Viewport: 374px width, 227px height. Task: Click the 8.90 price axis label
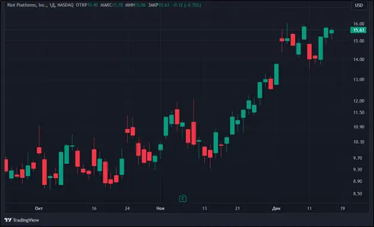coord(357,181)
